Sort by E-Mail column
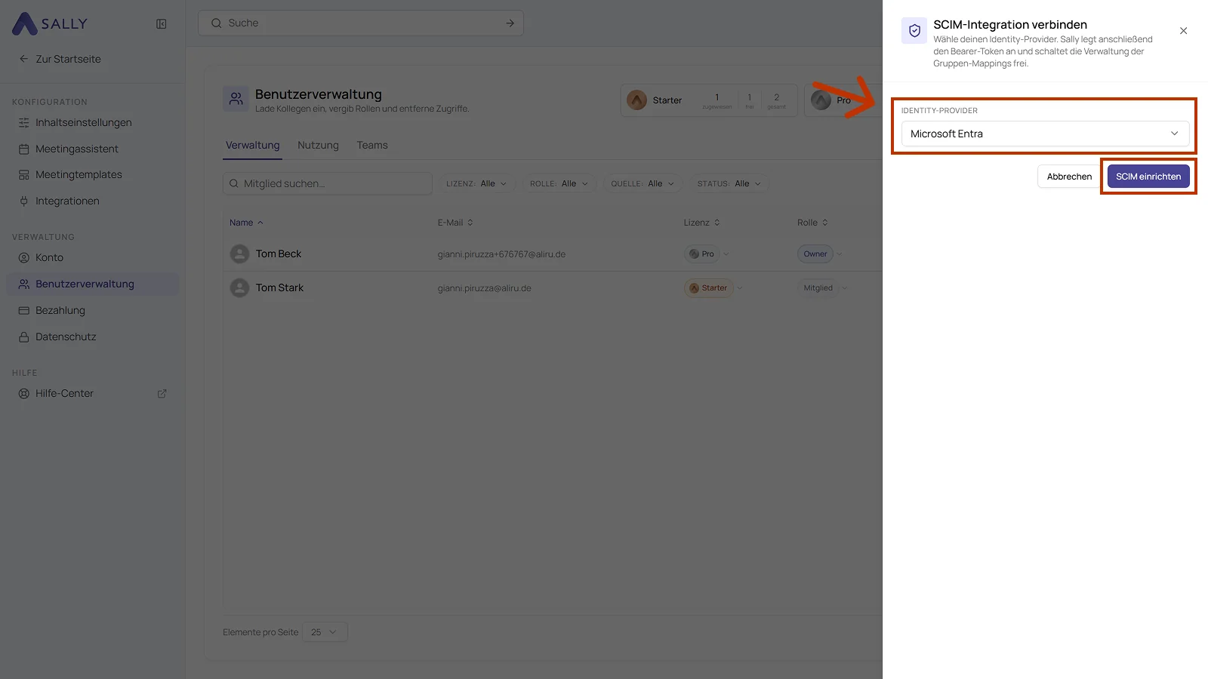Viewport: 1208px width, 679px height. click(x=455, y=223)
